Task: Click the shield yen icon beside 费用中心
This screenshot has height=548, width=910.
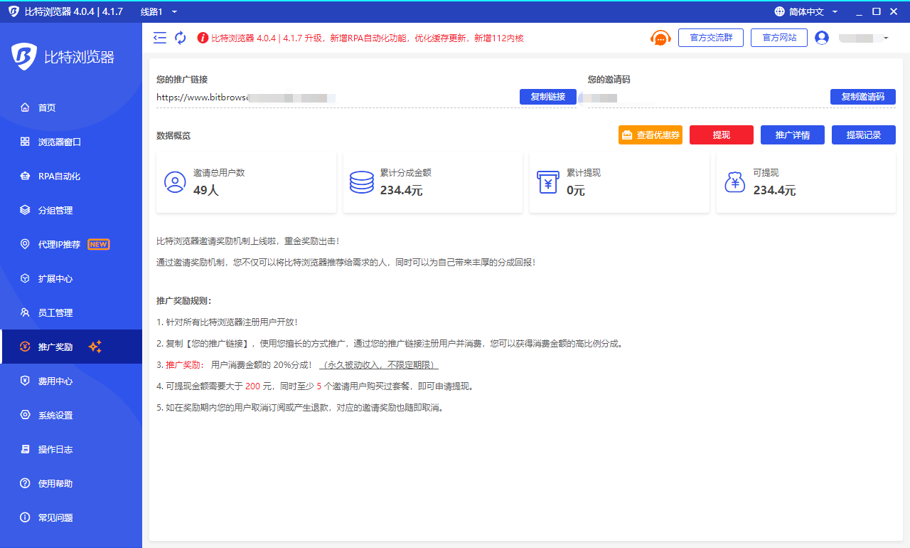Action: (25, 381)
